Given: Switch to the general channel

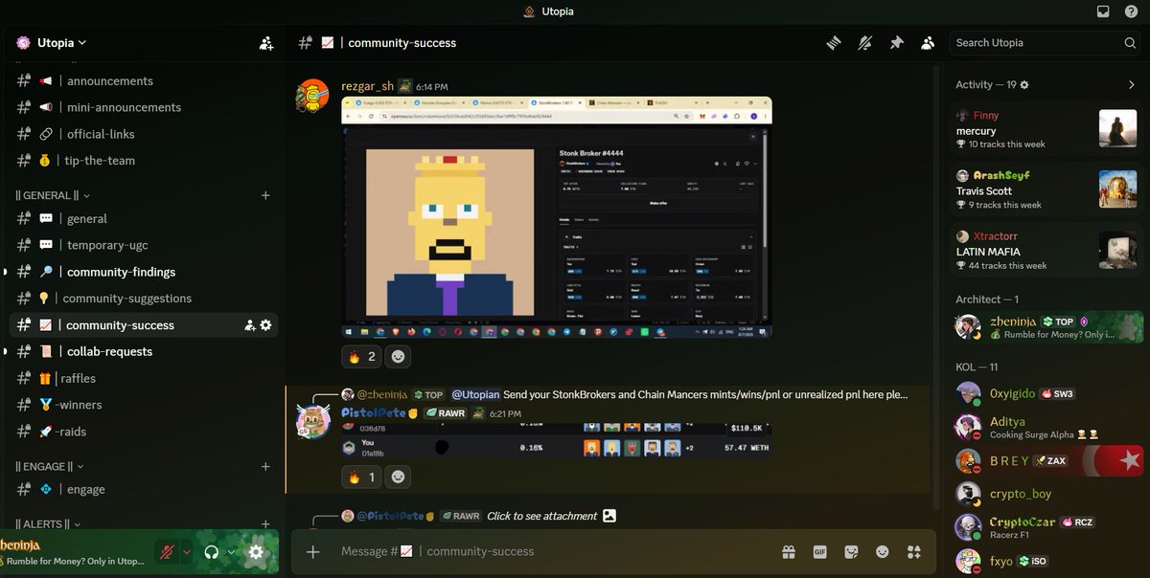Looking at the screenshot, I should (144, 219).
